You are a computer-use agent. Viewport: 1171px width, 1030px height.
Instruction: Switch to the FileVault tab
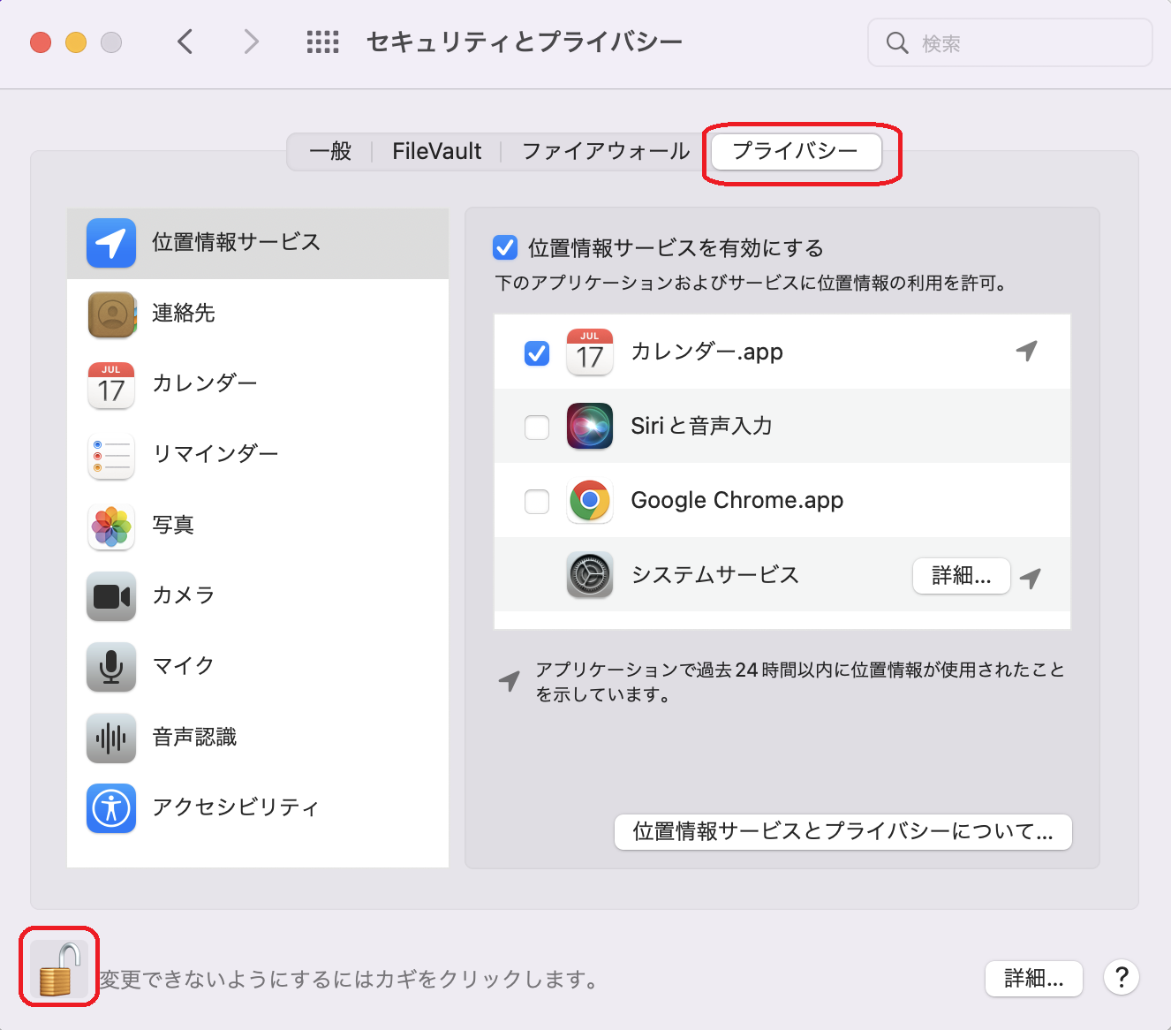pyautogui.click(x=436, y=152)
